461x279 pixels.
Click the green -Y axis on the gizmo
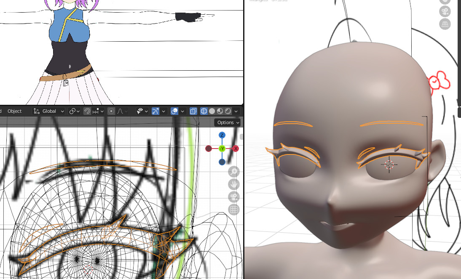pos(222,149)
